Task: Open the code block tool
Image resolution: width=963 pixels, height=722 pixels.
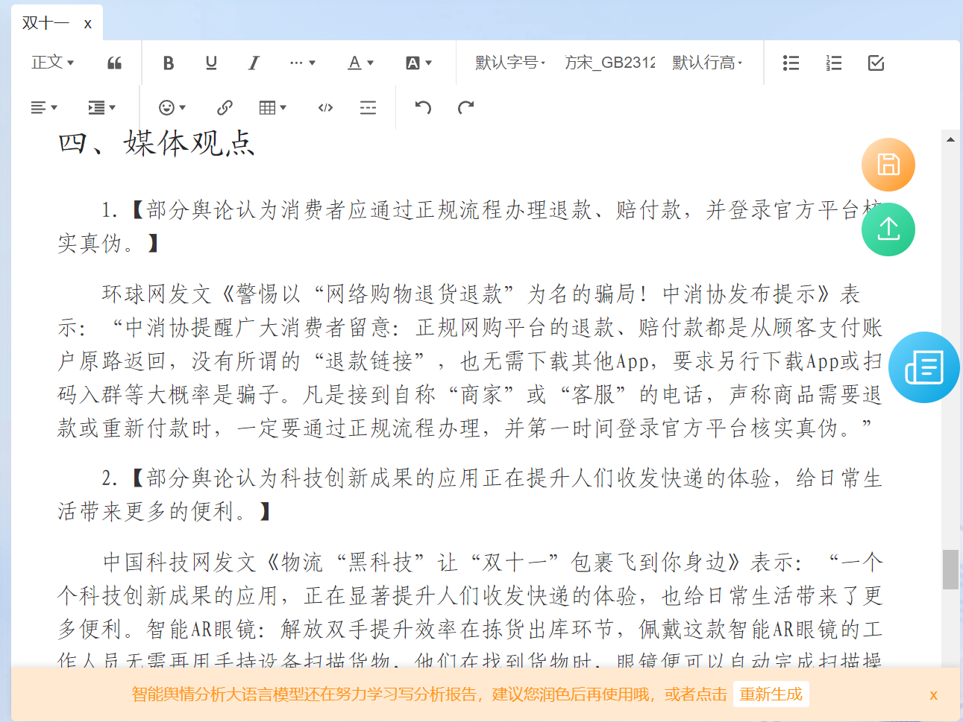Action: 324,107
